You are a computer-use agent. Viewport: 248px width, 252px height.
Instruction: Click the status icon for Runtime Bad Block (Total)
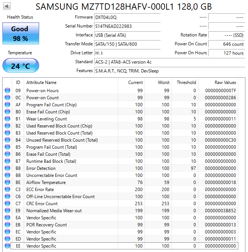point(7,161)
